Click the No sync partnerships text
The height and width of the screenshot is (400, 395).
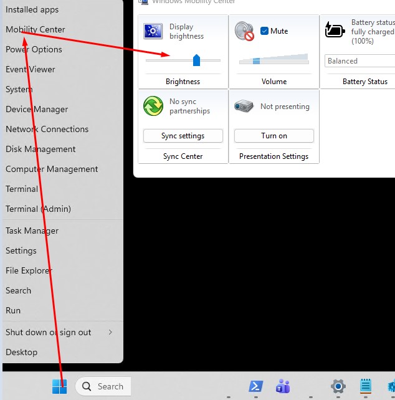click(189, 106)
